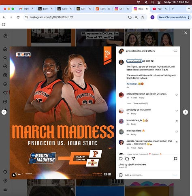This screenshot has width=192, height=196.
Task: Close the post overlay with X
Action: point(186,33)
